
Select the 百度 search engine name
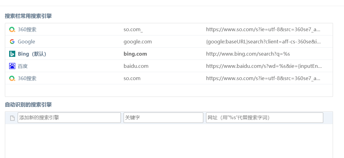click(23, 66)
